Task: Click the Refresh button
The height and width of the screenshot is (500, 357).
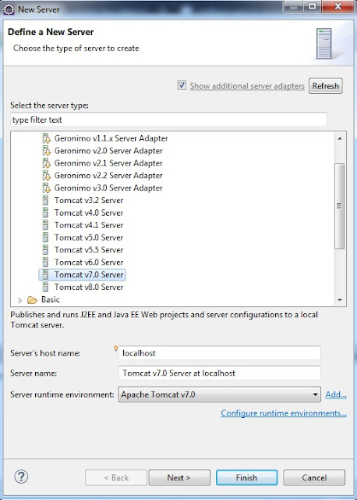Action: point(326,86)
